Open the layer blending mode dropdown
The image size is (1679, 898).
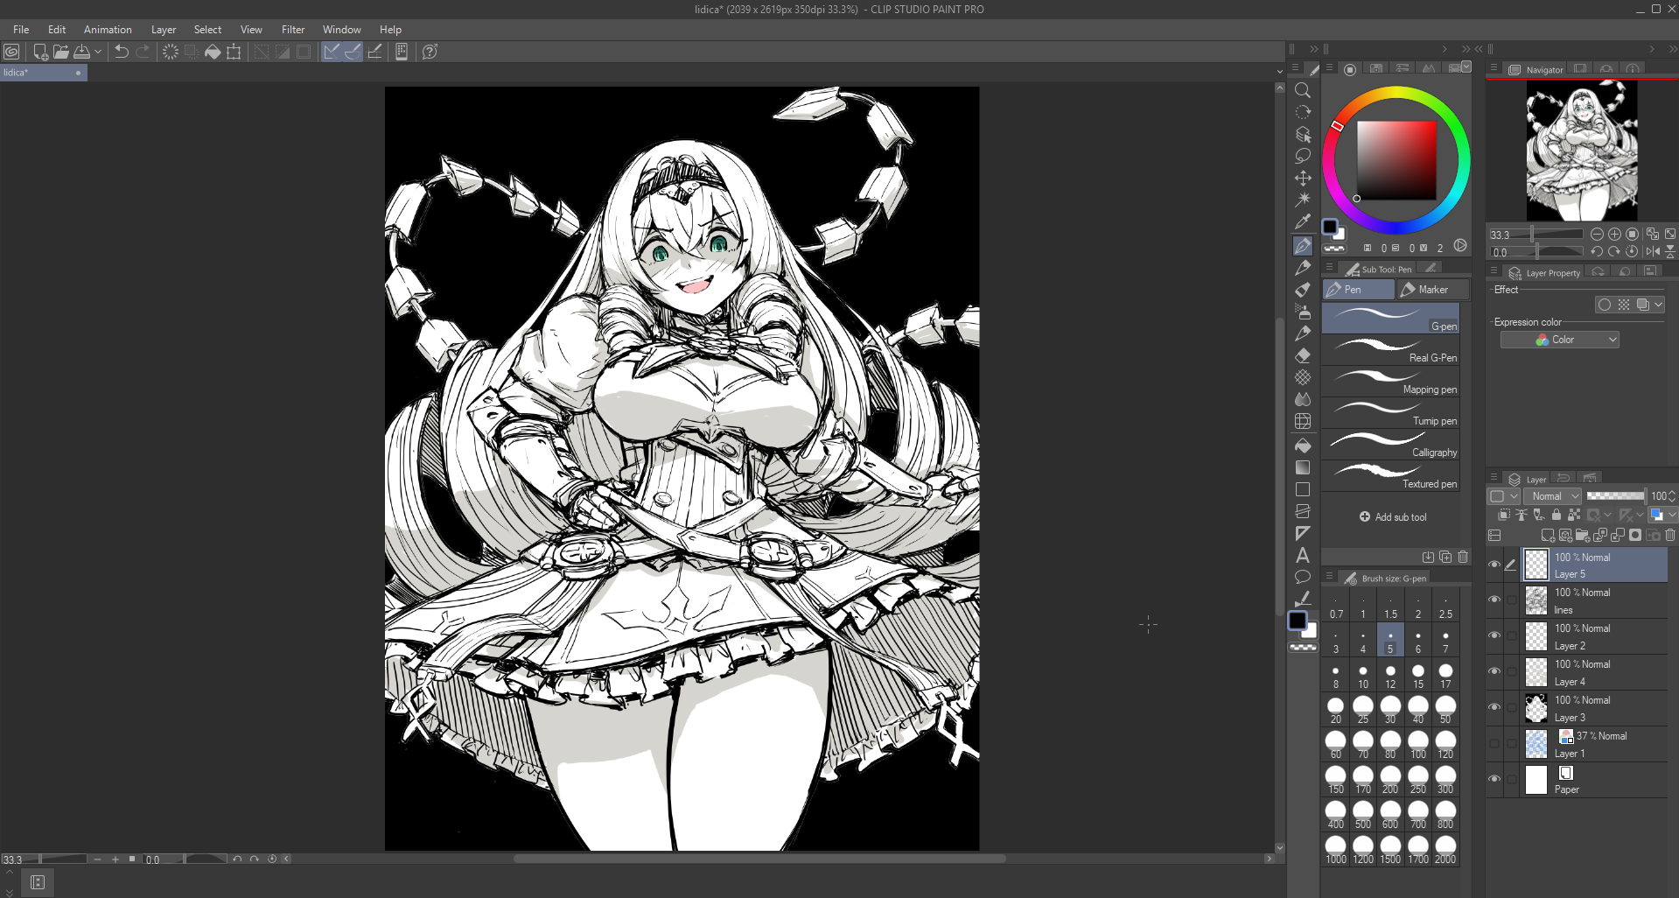(x=1552, y=496)
